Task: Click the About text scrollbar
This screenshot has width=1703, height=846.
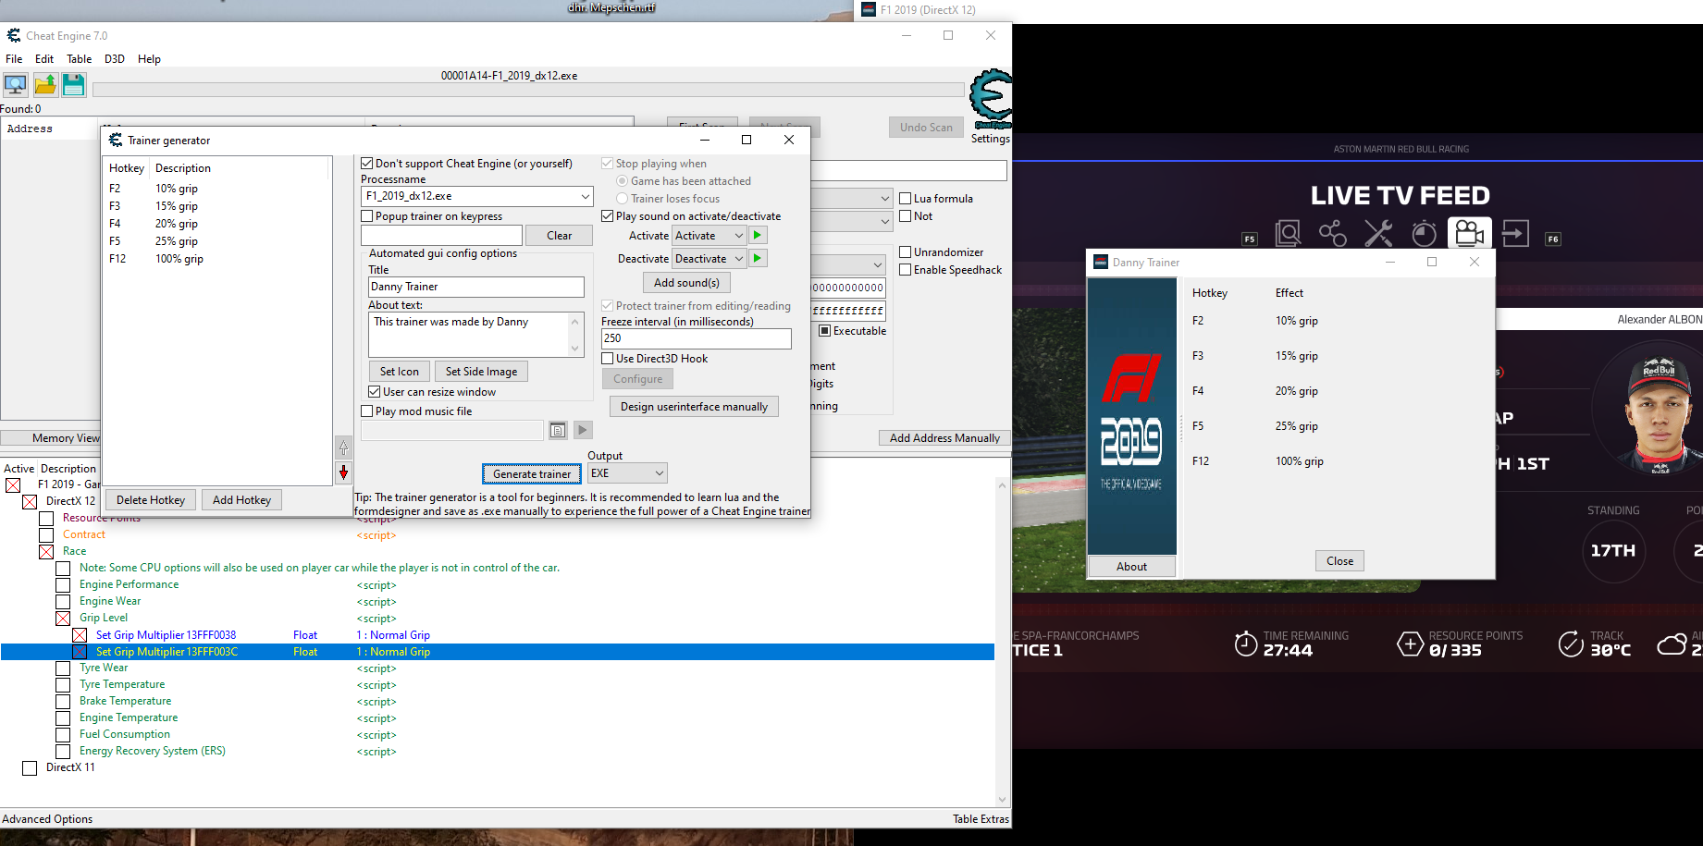Action: click(x=575, y=335)
